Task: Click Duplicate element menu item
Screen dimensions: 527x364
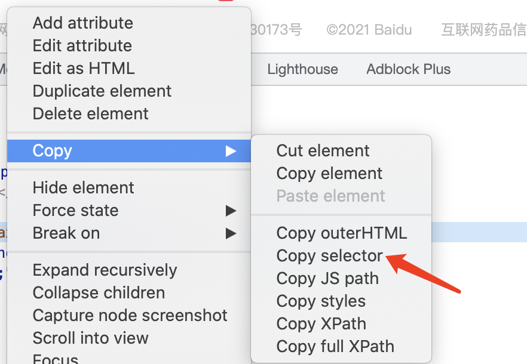Action: click(102, 91)
